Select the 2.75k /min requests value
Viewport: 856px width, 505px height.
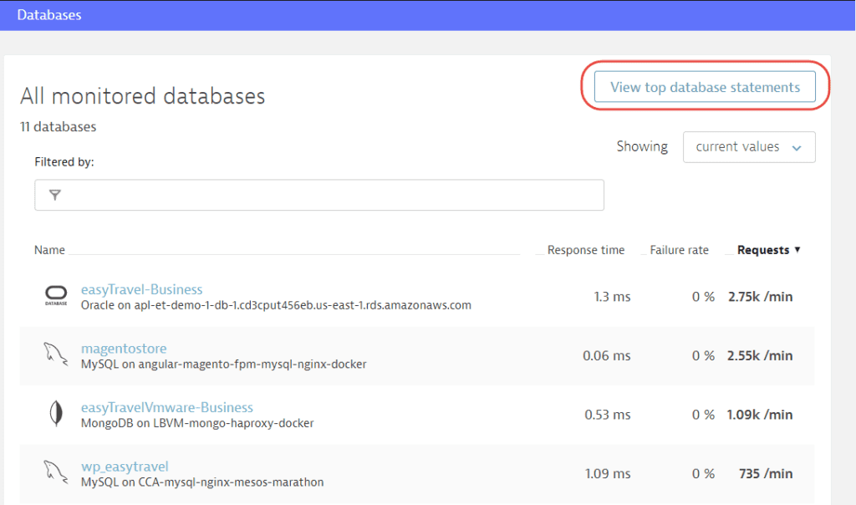tap(761, 297)
